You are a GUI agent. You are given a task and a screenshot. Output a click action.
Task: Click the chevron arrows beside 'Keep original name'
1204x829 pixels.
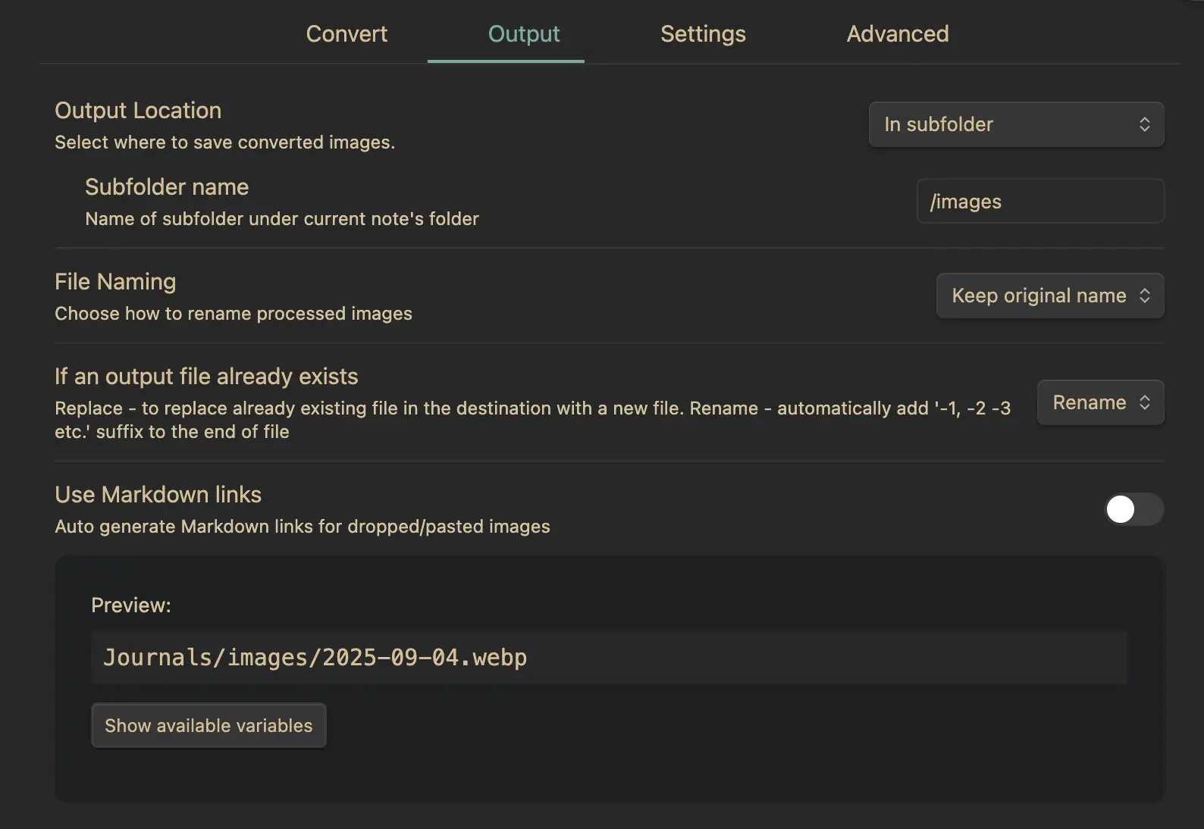(1144, 296)
